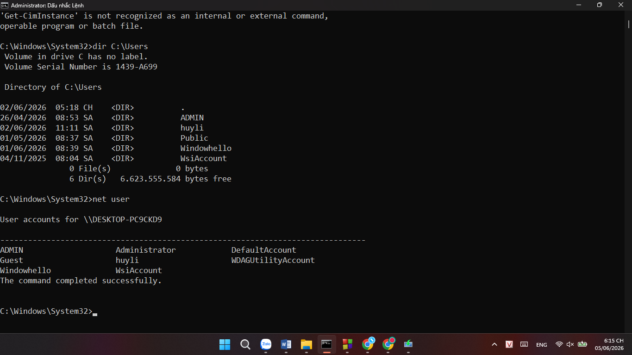
Task: Open the Windows Start menu
Action: [x=225, y=344]
